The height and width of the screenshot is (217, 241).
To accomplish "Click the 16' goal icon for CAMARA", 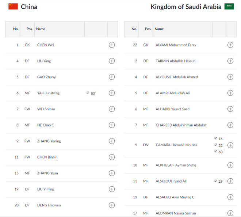I will pyautogui.click(x=215, y=138).
